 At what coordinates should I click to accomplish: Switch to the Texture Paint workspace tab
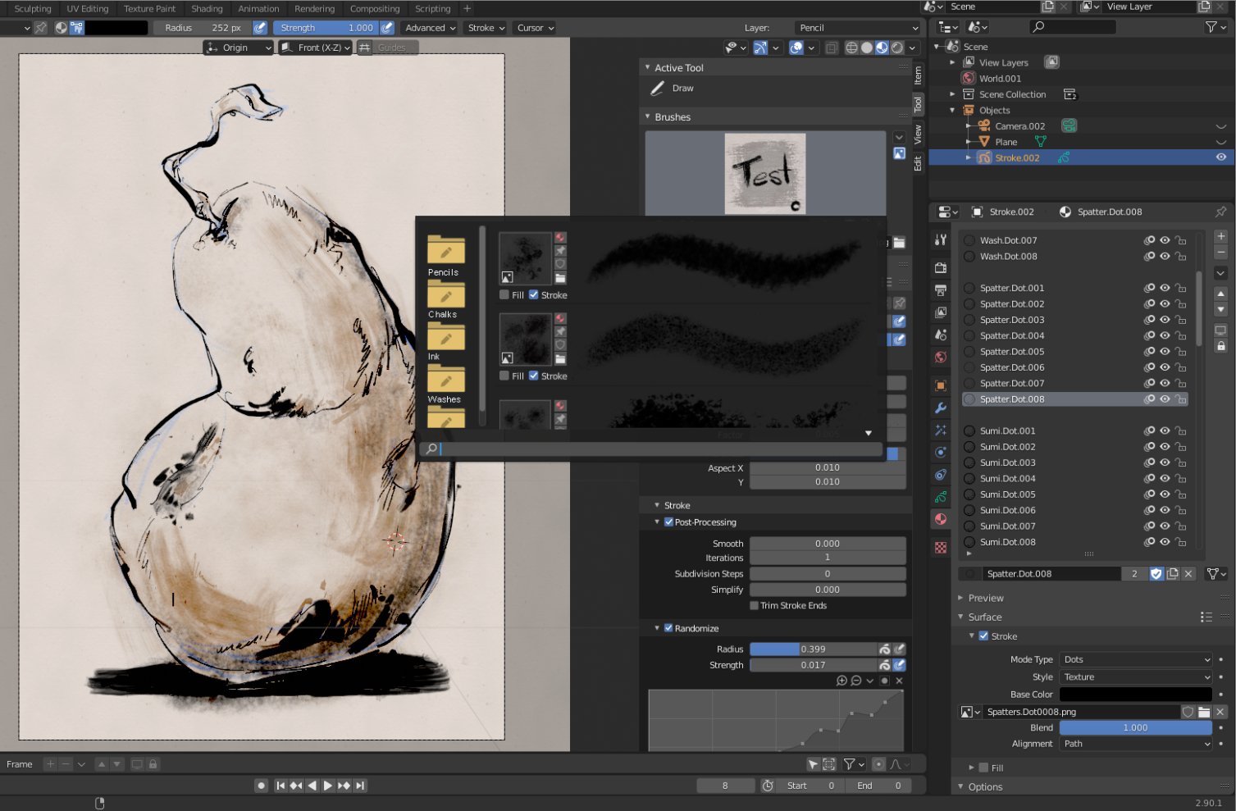click(150, 9)
